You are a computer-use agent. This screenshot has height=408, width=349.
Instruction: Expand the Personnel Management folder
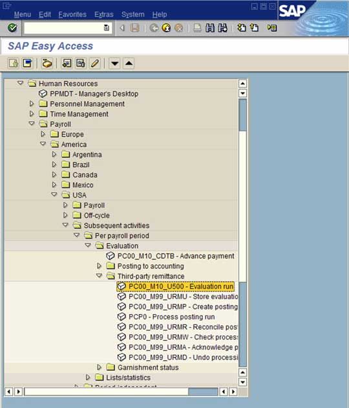(x=32, y=104)
